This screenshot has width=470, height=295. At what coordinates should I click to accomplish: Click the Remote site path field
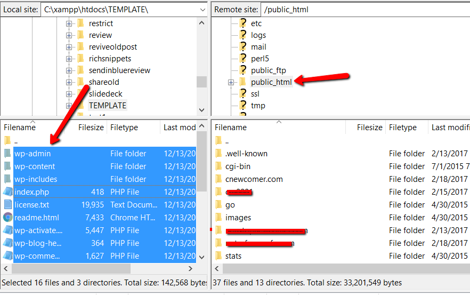click(362, 10)
